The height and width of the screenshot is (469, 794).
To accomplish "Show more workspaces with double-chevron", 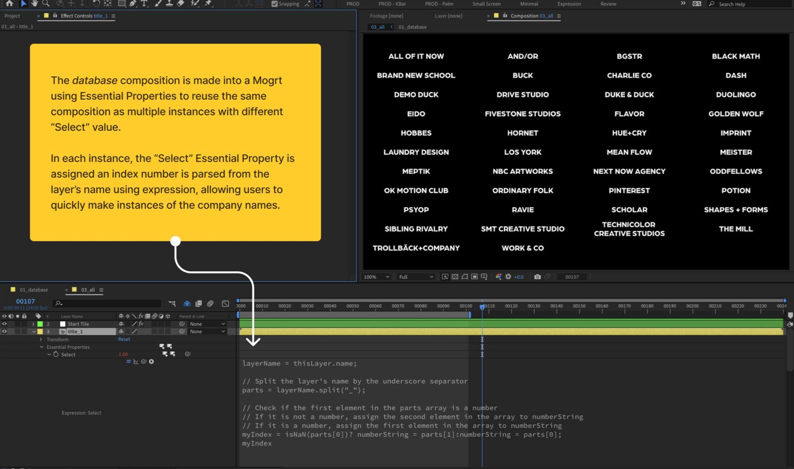I will [x=683, y=3].
